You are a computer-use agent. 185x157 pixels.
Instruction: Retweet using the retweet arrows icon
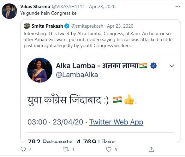(x=66, y=149)
